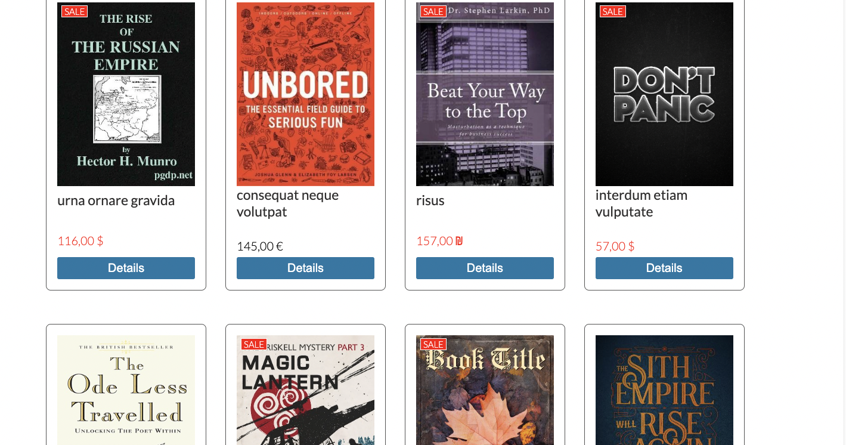Click the Book Title autumn leaf cover
This screenshot has height=445, width=846.
(485, 390)
